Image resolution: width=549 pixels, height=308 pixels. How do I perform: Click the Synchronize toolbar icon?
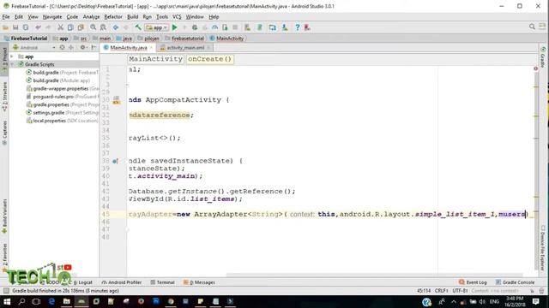(26, 27)
